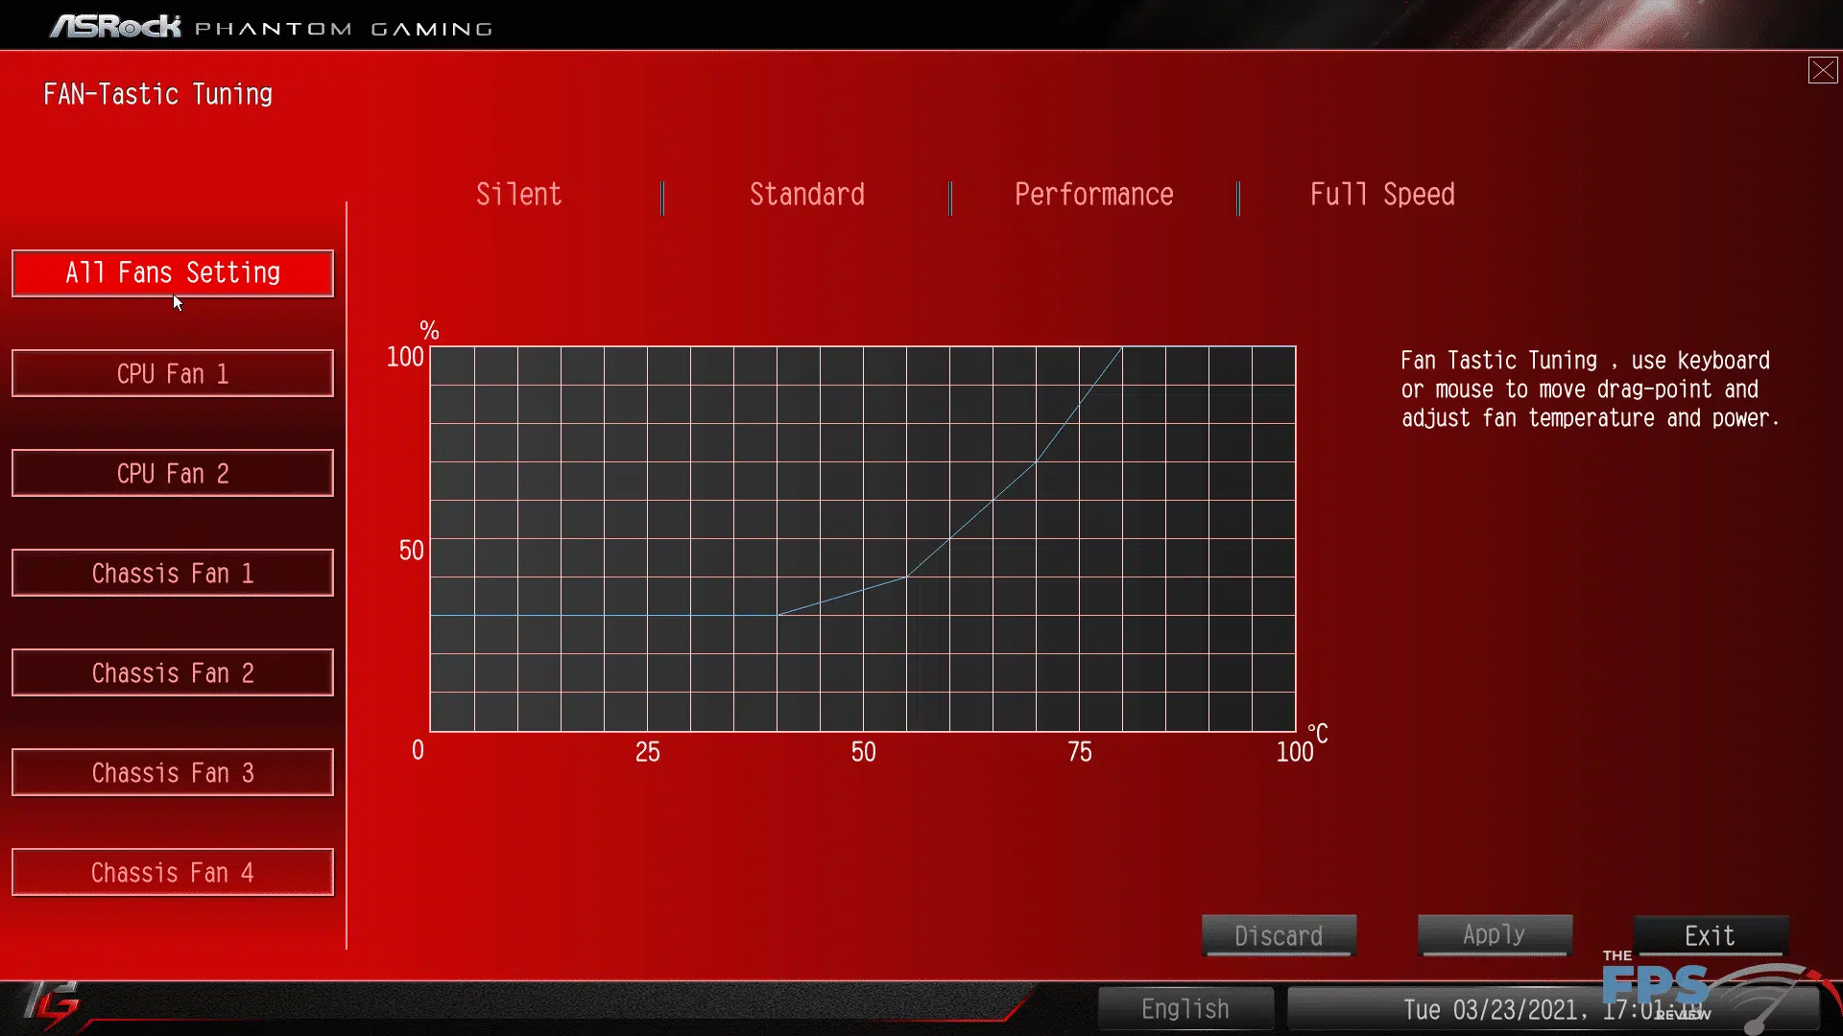The width and height of the screenshot is (1843, 1036).
Task: Click the fan curve point at 100% near 80°C
Action: [x=1122, y=346]
